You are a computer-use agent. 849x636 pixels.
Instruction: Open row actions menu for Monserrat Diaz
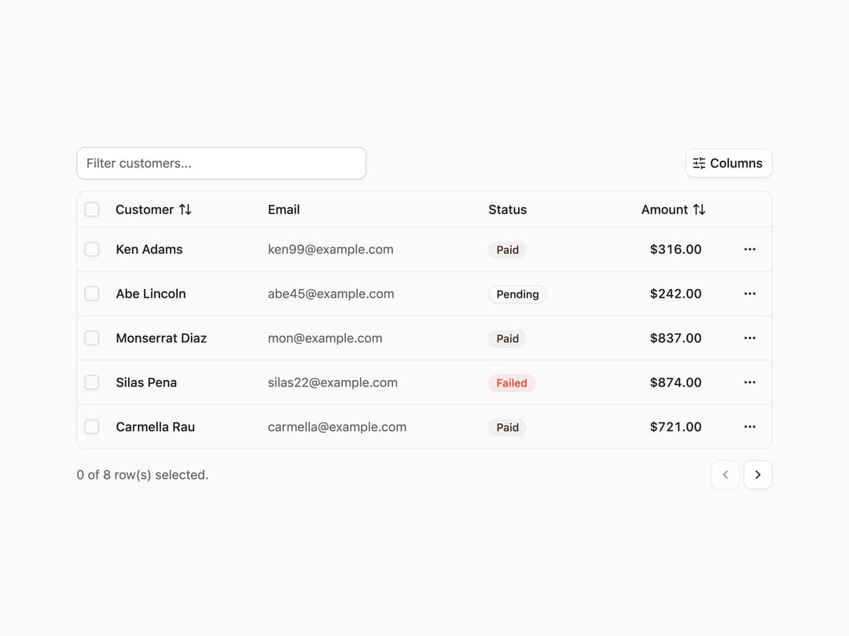coord(749,338)
